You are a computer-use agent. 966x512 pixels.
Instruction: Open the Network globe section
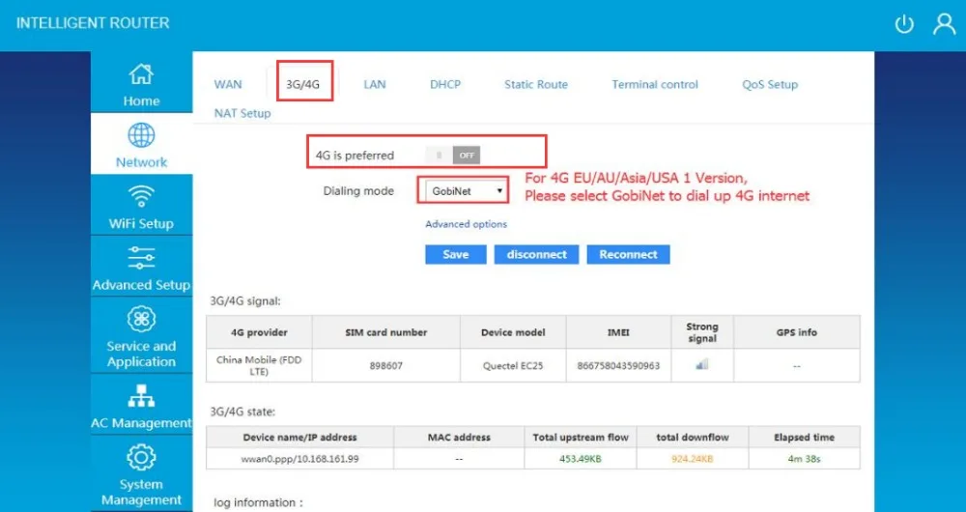pyautogui.click(x=141, y=146)
